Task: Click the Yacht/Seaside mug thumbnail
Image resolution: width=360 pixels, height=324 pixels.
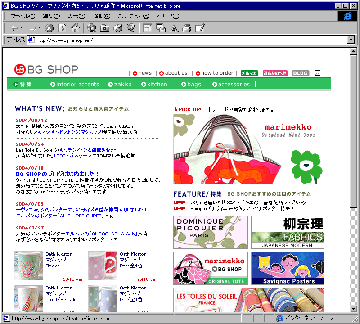Action: tap(28, 298)
